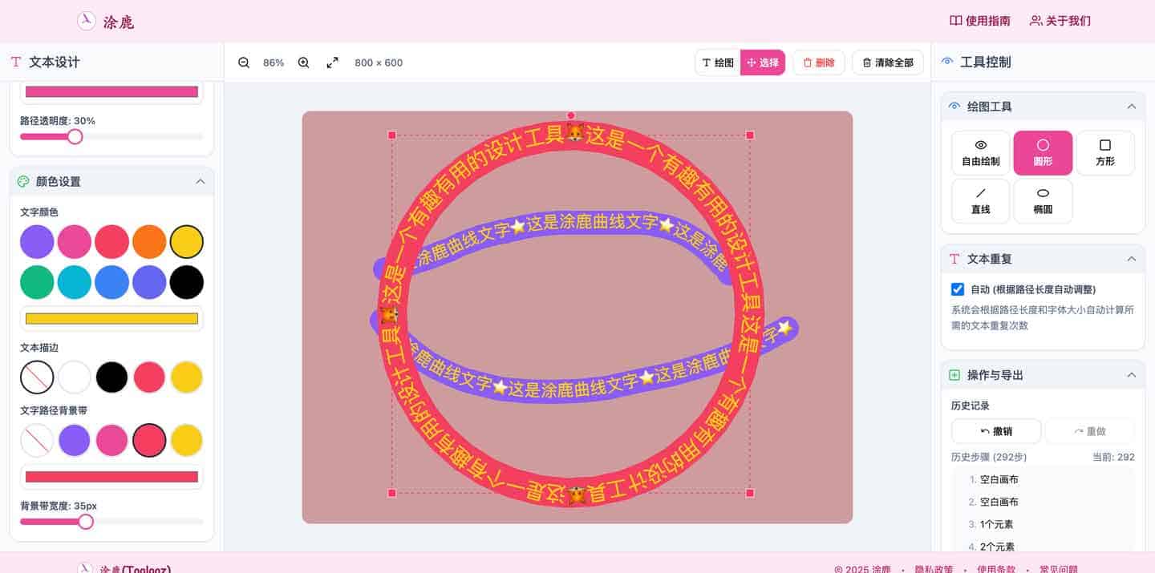Collapse the 操作与导出 operations panel

(1131, 374)
